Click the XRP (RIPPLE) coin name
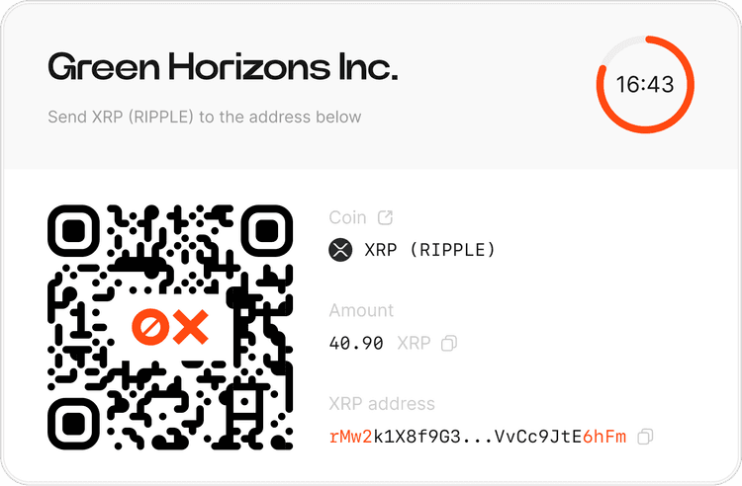The width and height of the screenshot is (742, 486). pyautogui.click(x=429, y=249)
